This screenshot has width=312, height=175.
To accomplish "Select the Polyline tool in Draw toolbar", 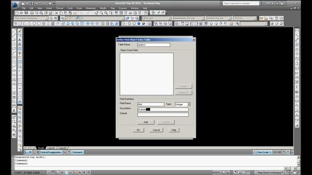I will pyautogui.click(x=14, y=40).
